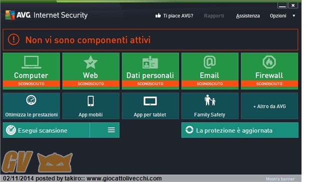The width and height of the screenshot is (325, 182).
Task: Click the Mostra banner link
Action: [x=280, y=179]
